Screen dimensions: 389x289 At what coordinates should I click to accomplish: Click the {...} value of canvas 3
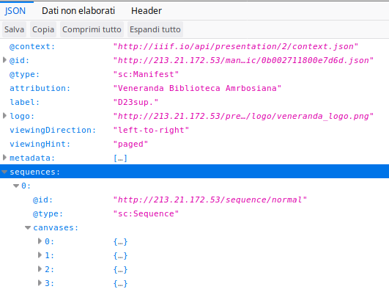pyautogui.click(x=120, y=283)
